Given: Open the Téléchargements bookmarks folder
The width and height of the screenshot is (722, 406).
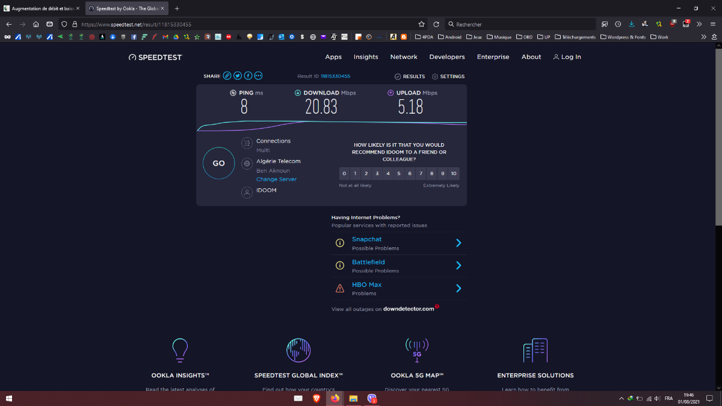Looking at the screenshot, I should tap(575, 37).
